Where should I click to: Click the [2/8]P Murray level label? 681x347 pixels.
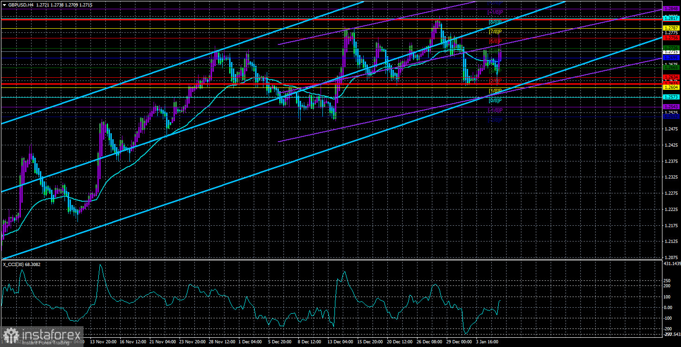[495, 81]
